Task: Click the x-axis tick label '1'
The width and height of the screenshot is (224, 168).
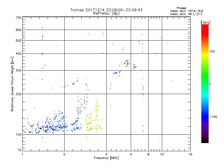Action: pyautogui.click(x=22, y=154)
